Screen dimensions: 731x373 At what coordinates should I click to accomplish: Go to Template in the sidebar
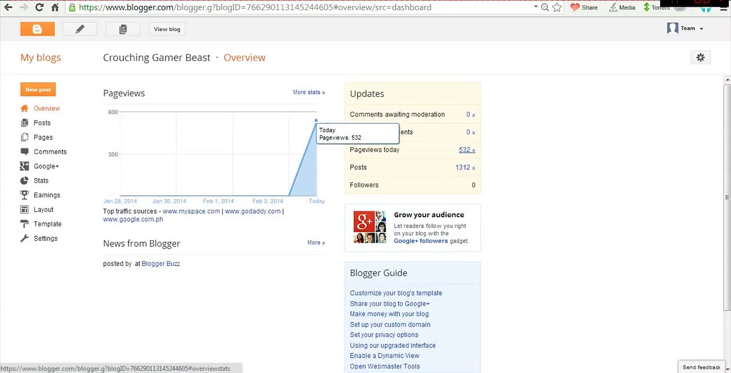(47, 224)
